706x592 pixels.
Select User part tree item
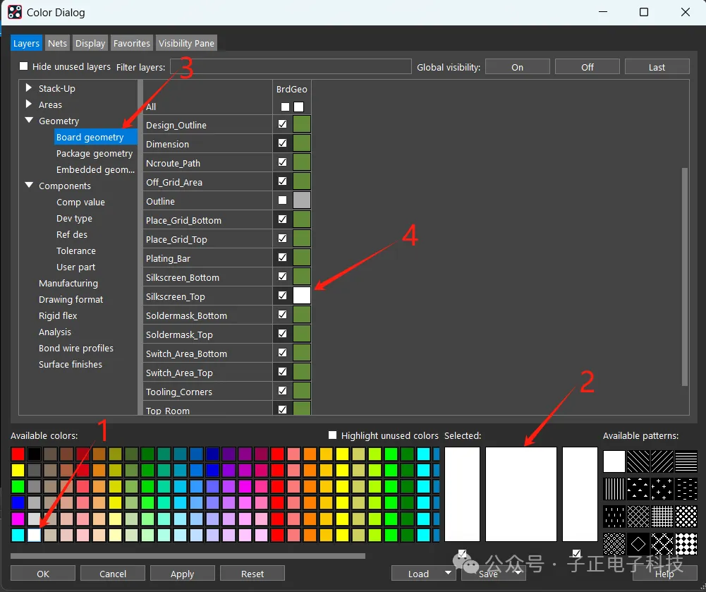coord(75,267)
